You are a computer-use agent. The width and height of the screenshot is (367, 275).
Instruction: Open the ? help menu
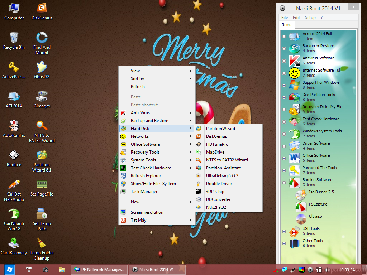point(321,18)
